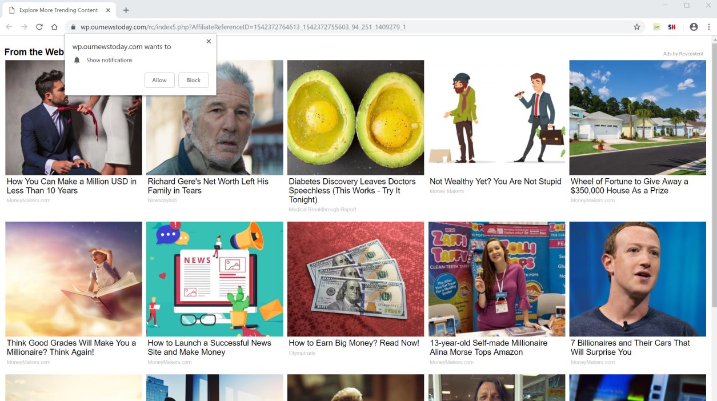Viewport: 717px width, 401px height.
Task: Open How to Earn Big Money headline
Action: pyautogui.click(x=354, y=343)
